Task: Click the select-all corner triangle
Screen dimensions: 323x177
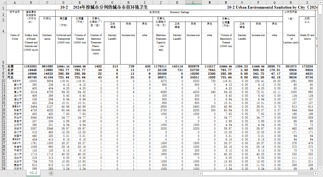Action: click(3, 2)
